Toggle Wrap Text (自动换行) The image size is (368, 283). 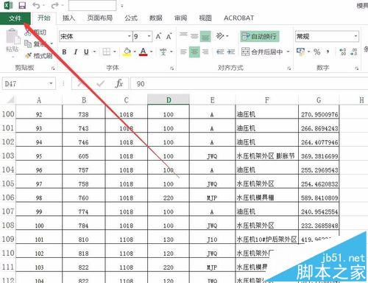(x=259, y=37)
